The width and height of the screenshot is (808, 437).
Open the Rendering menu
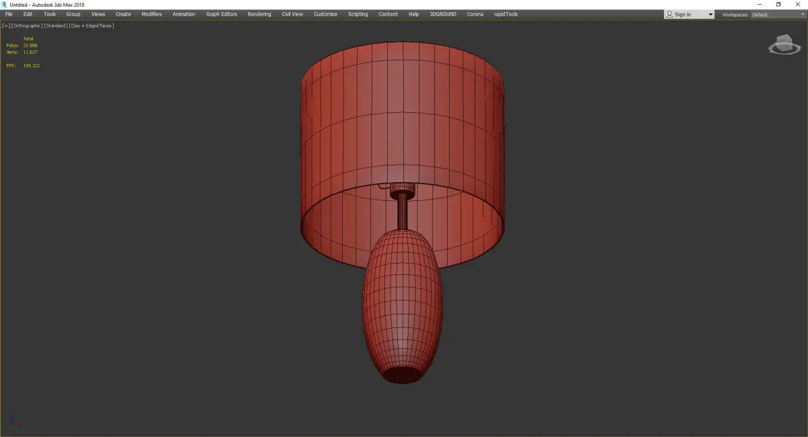(259, 14)
